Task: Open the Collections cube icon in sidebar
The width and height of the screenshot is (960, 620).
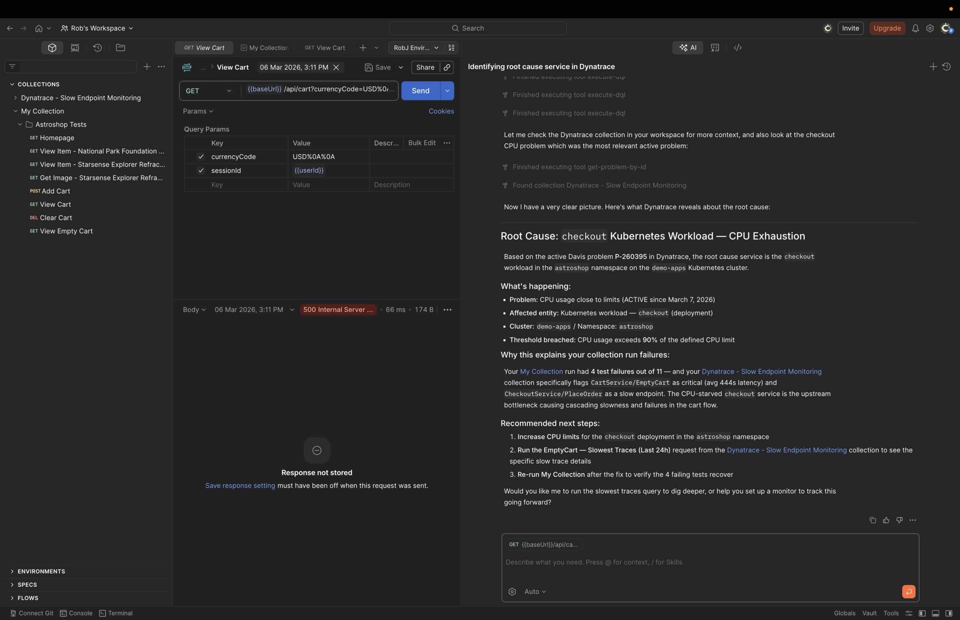Action: pyautogui.click(x=52, y=48)
